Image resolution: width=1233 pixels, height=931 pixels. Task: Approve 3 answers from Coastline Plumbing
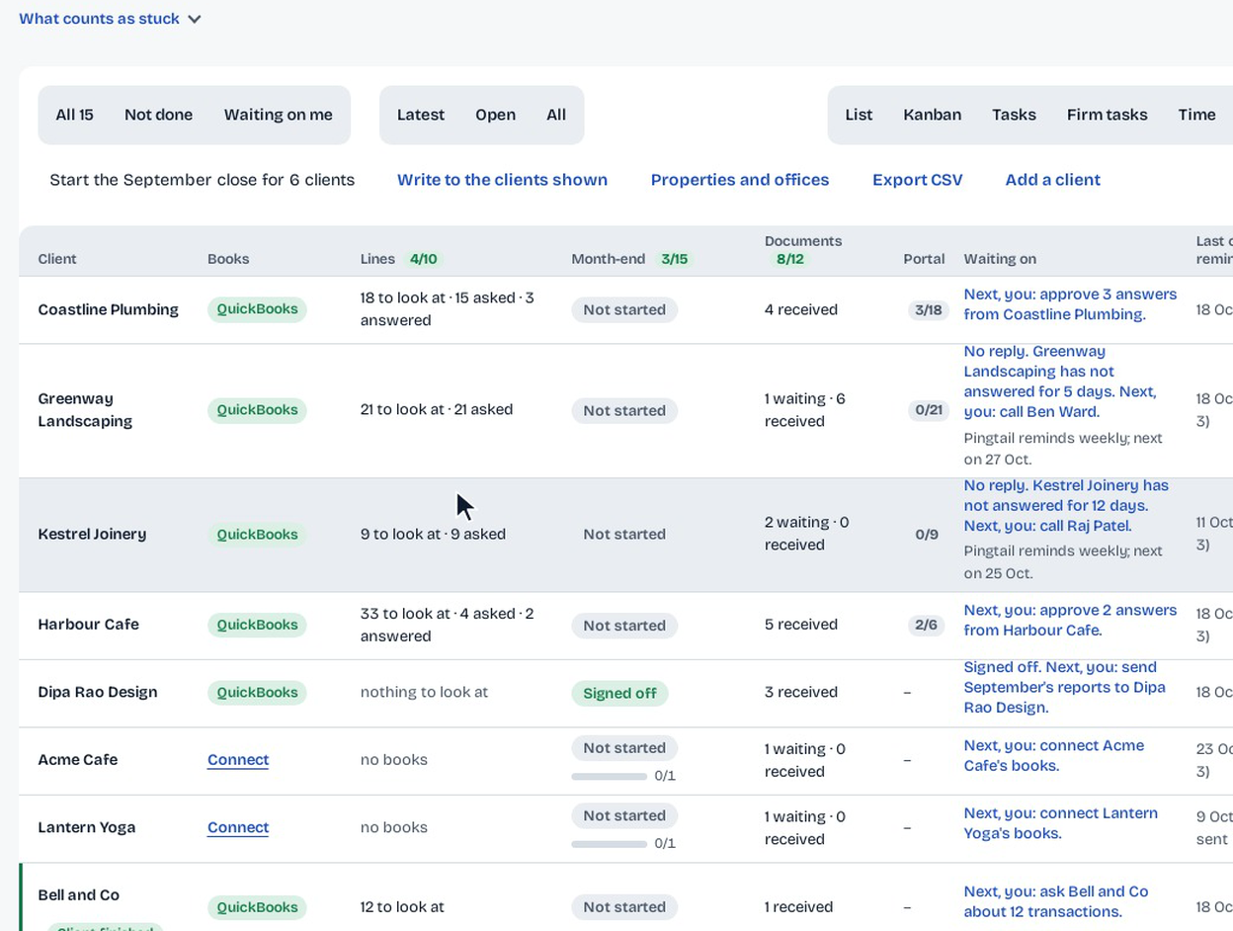[x=1070, y=304]
